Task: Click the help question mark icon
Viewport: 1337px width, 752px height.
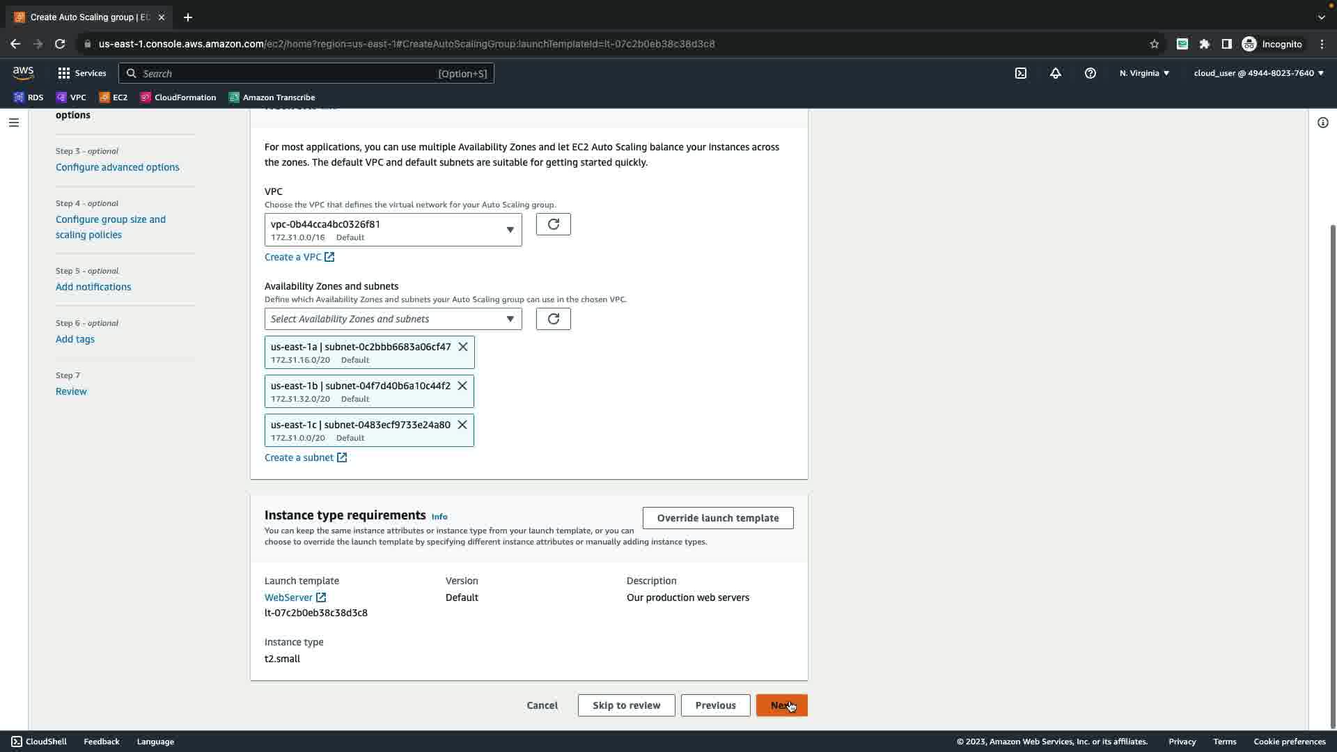Action: coord(1090,73)
